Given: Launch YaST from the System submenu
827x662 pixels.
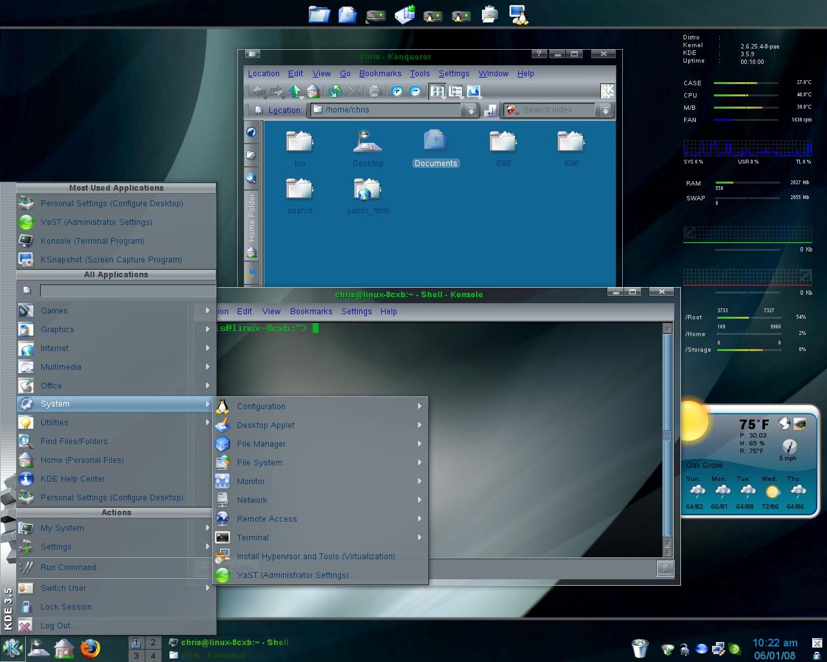Looking at the screenshot, I should click(x=320, y=575).
